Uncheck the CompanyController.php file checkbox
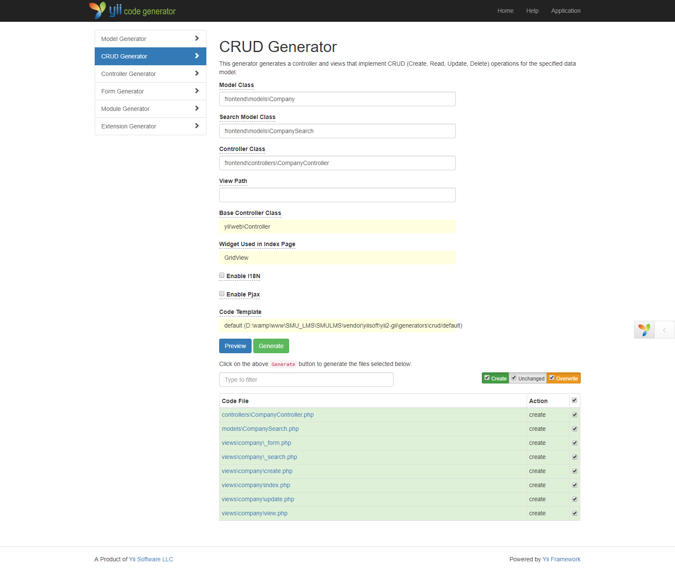675x572 pixels. point(575,415)
